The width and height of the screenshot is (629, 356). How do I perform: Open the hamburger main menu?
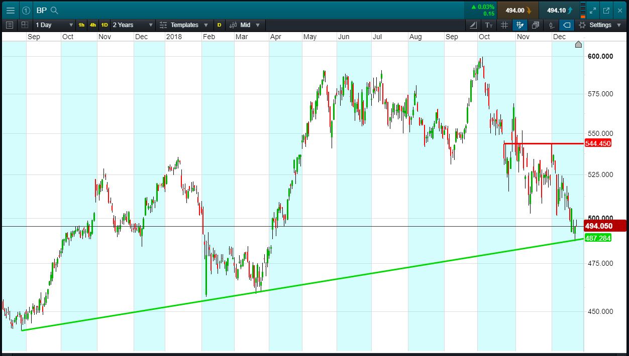11,10
